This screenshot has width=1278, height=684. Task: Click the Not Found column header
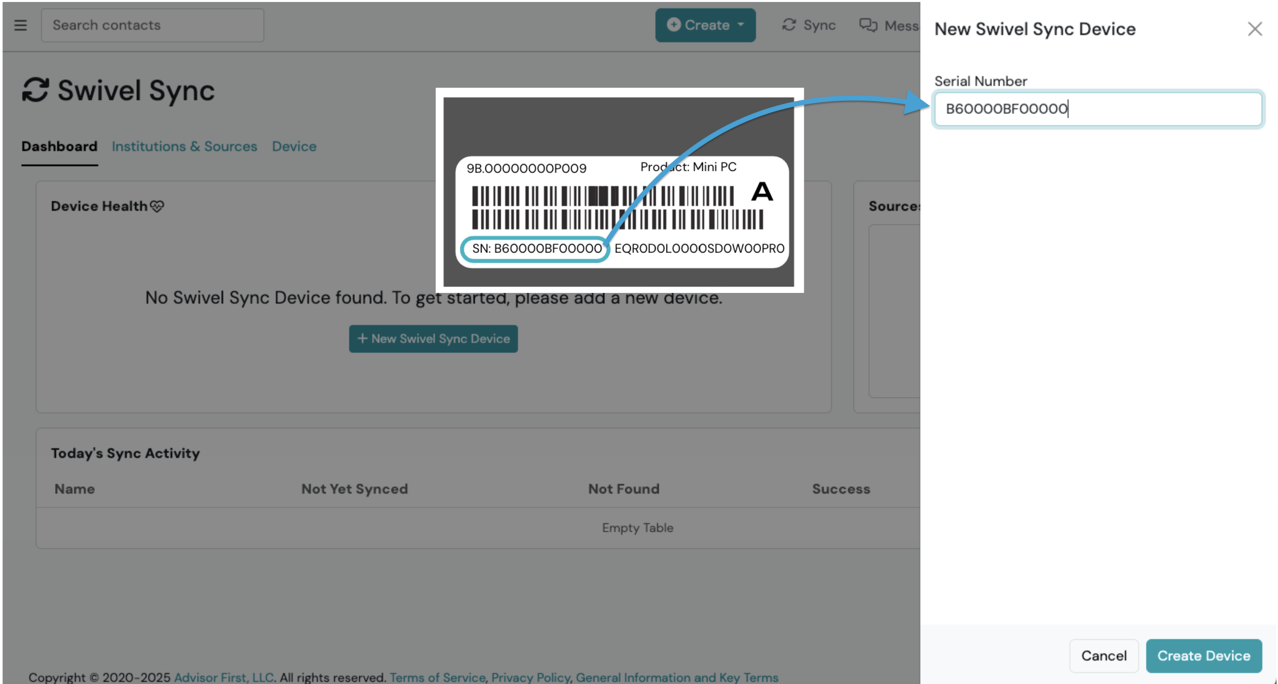point(624,489)
